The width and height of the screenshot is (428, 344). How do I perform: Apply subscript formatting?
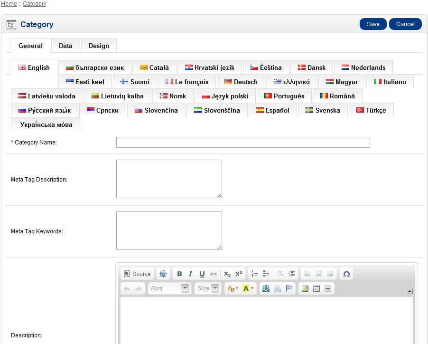(227, 274)
